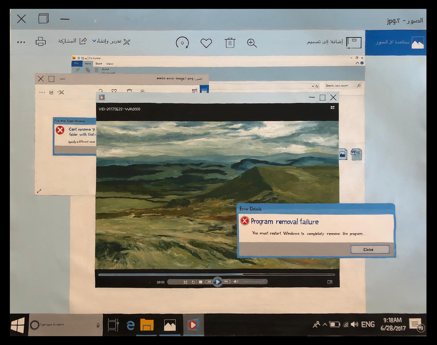Click fullscreen arrows icon in mess-error-image1.png window
The image size is (437, 345).
[x=39, y=191]
